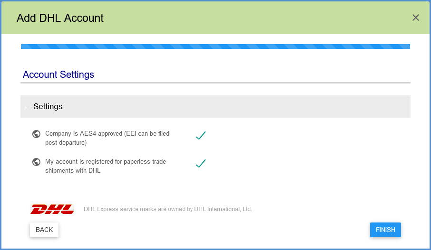The height and width of the screenshot is (250, 431).
Task: Click the Account Settings heading
Action: point(58,74)
